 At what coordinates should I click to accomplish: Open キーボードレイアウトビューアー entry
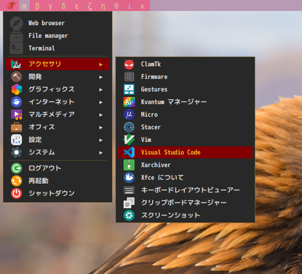coord(185,190)
